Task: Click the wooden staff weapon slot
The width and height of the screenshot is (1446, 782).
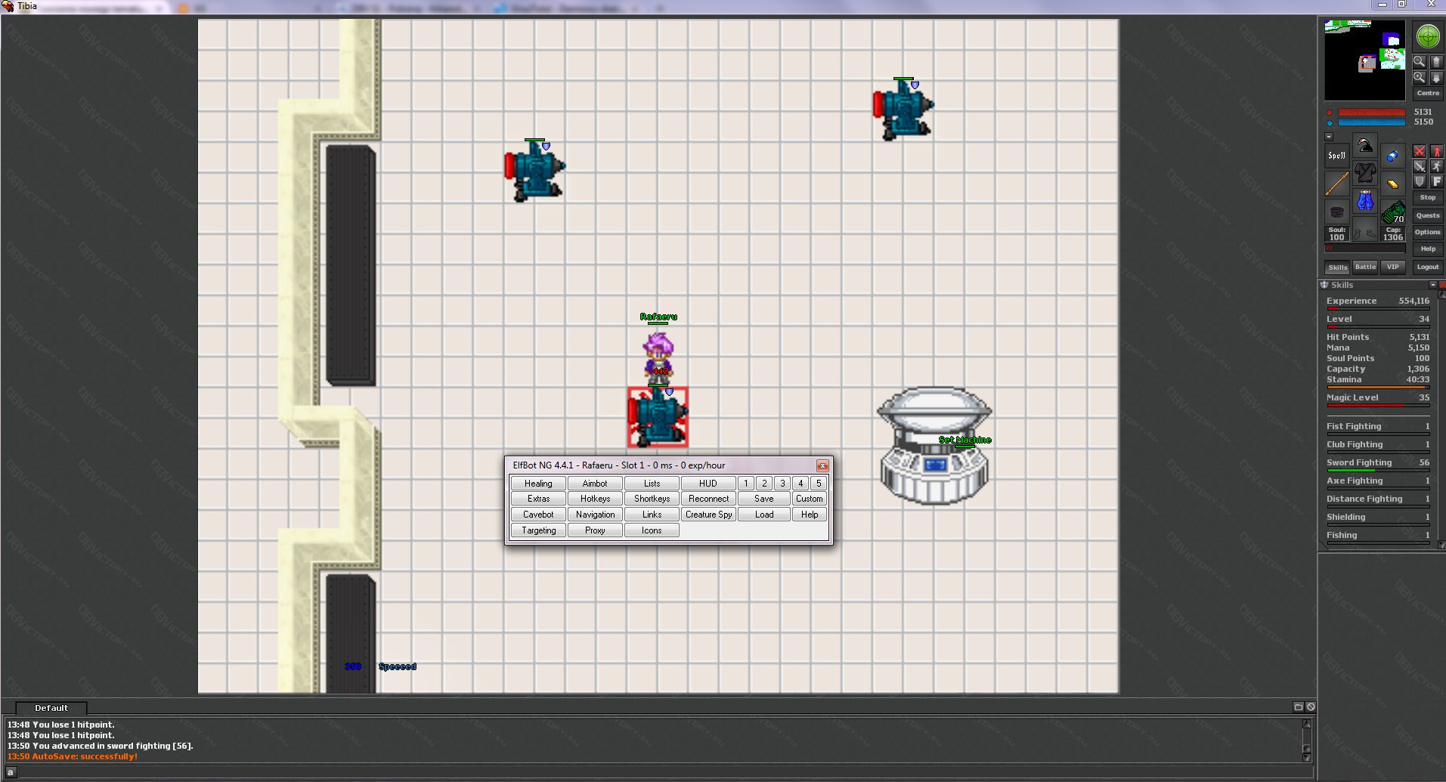Action: click(x=1336, y=184)
